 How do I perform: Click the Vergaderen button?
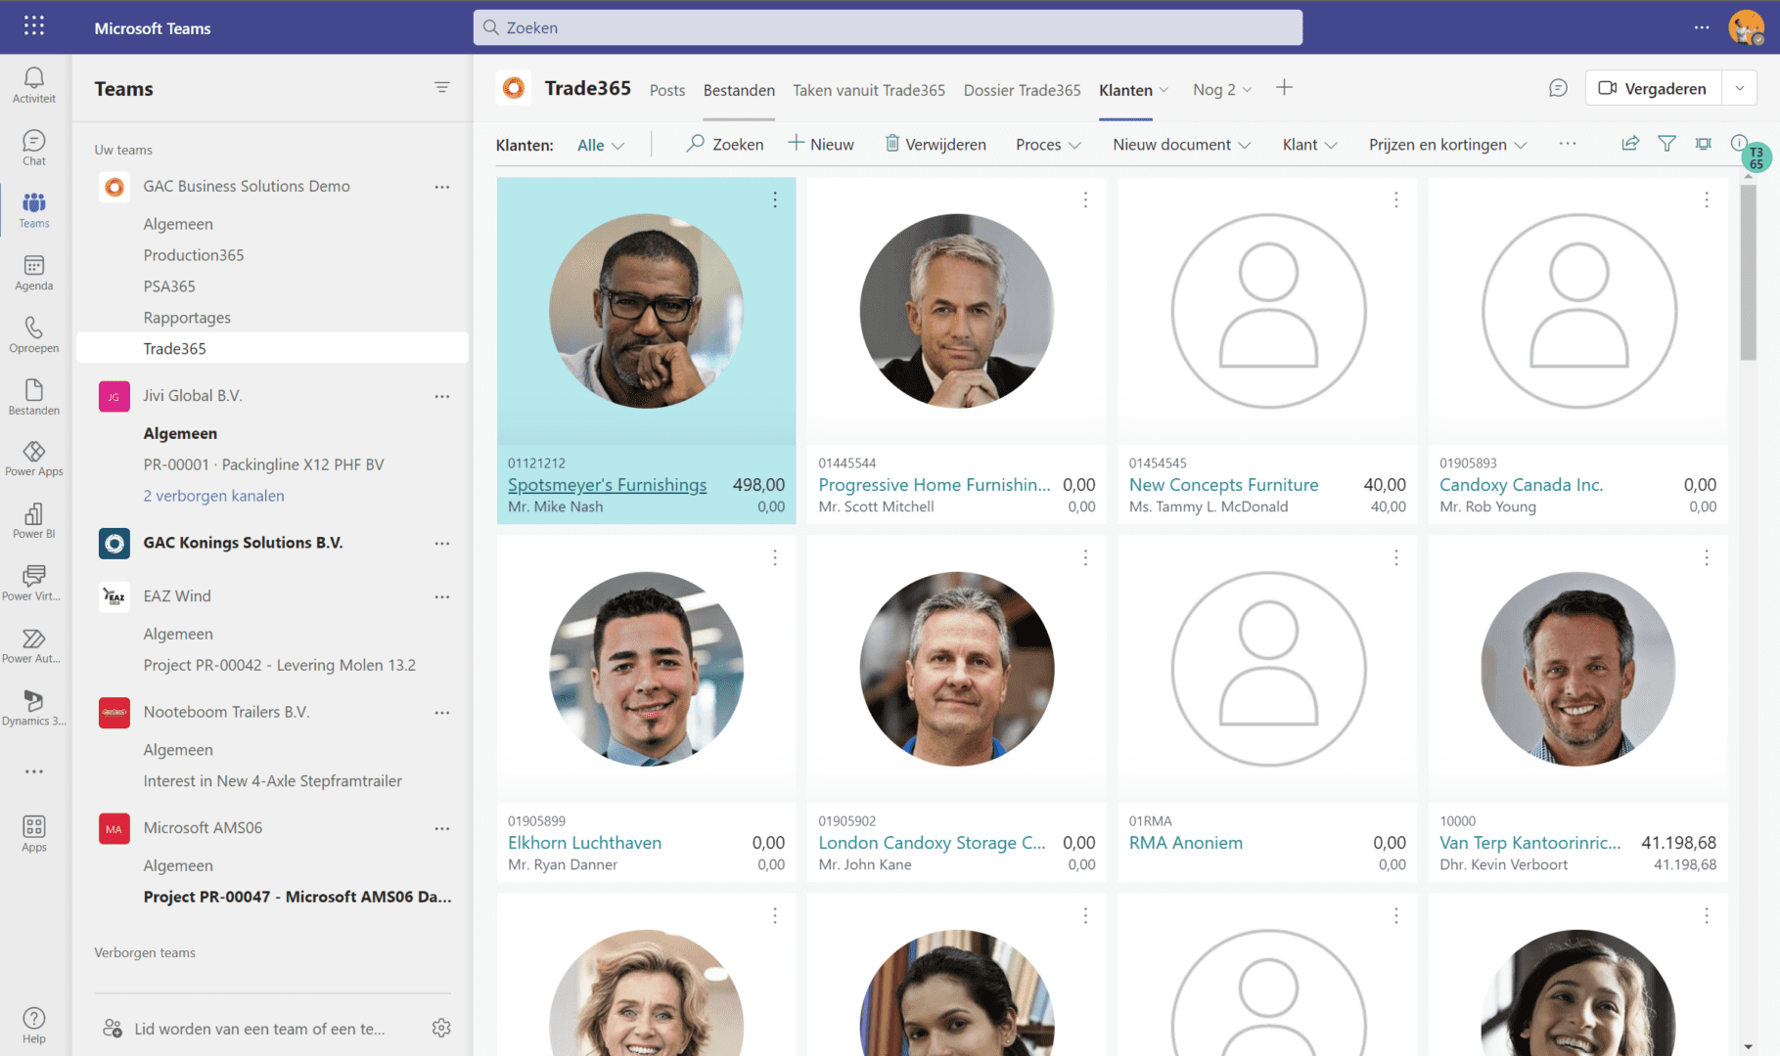coord(1654,88)
